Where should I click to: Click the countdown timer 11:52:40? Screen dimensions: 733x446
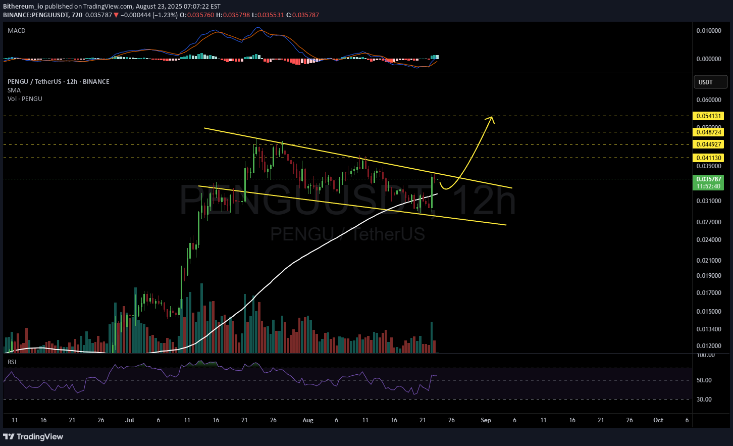[709, 186]
